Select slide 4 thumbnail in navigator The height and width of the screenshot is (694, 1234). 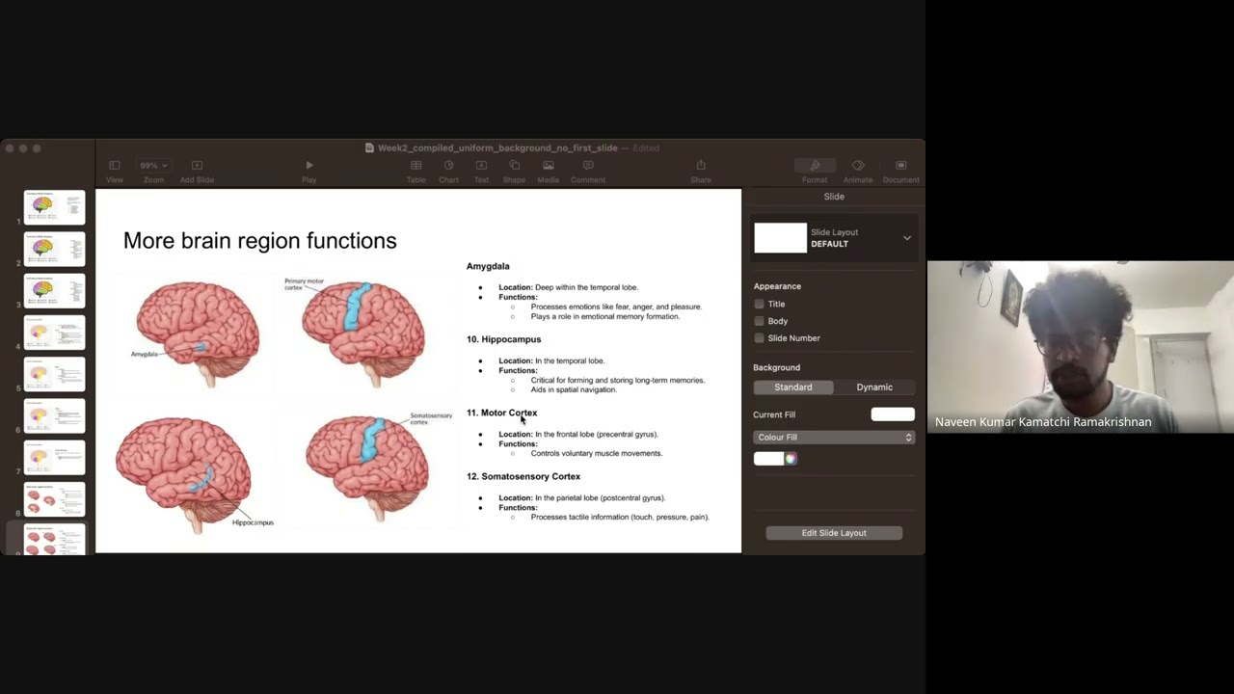[54, 333]
